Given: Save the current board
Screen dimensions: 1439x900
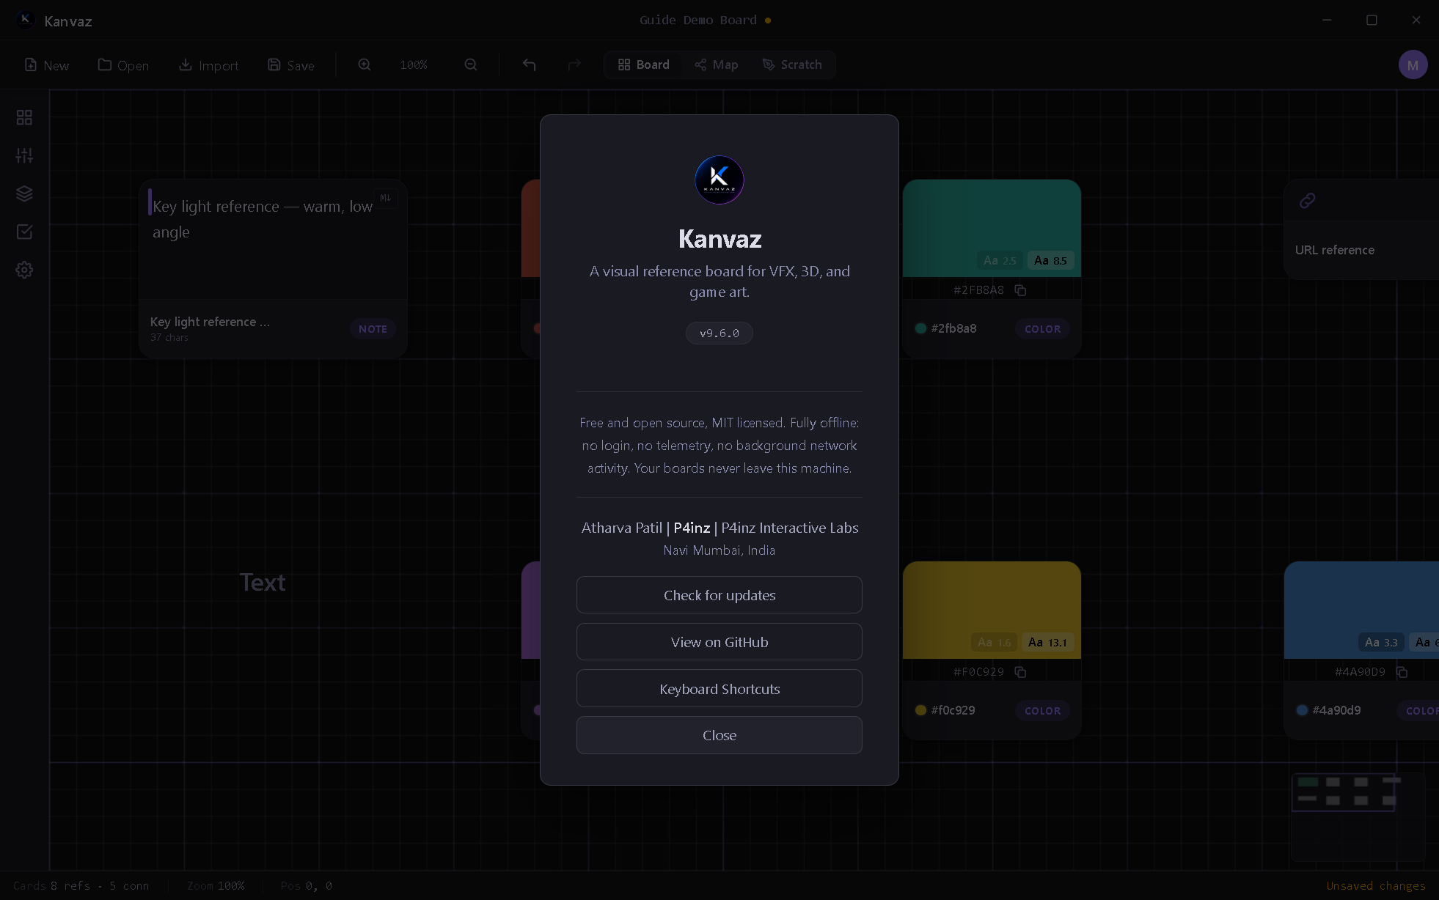Looking at the screenshot, I should click(291, 65).
